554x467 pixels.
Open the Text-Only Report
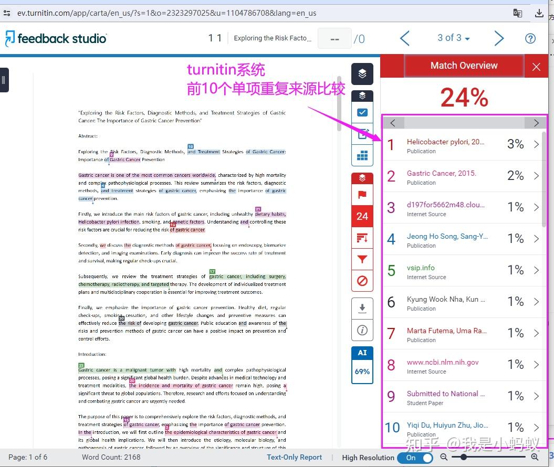point(294,457)
